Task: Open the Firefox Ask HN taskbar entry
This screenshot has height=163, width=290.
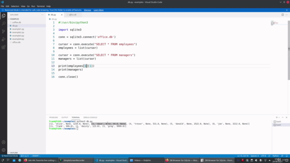Action: pos(40,160)
